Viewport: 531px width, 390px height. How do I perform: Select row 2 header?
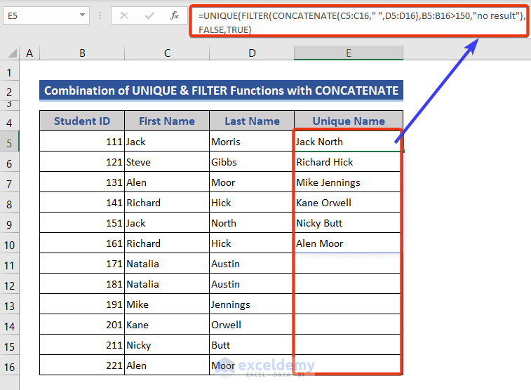click(10, 91)
